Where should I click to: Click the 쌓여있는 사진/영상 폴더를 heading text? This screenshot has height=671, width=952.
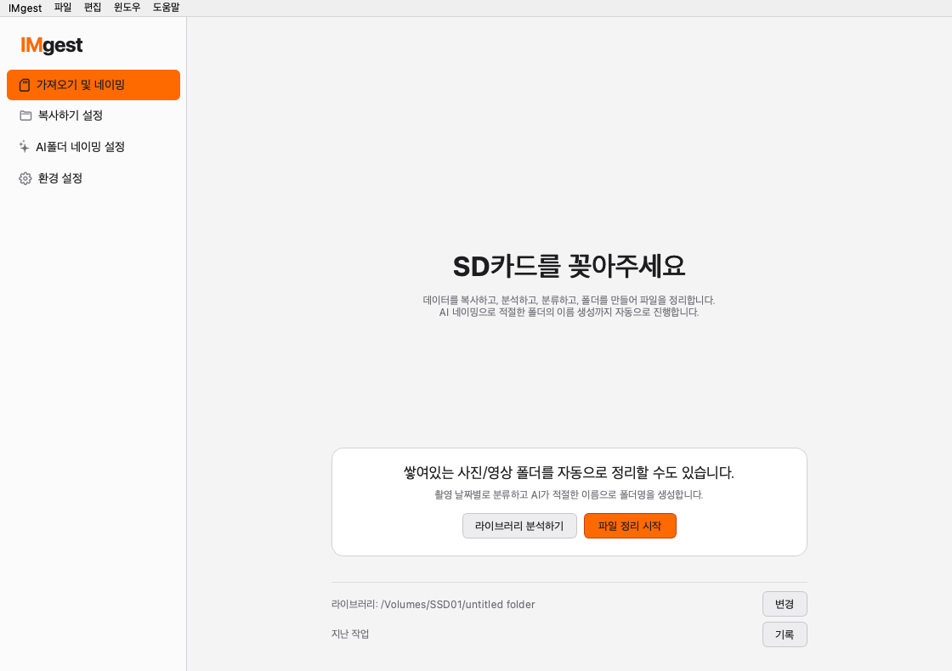click(x=569, y=472)
